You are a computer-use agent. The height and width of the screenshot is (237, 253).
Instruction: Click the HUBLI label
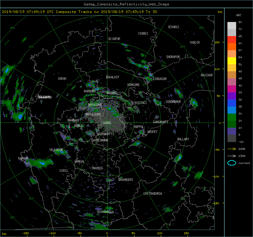(x=78, y=126)
